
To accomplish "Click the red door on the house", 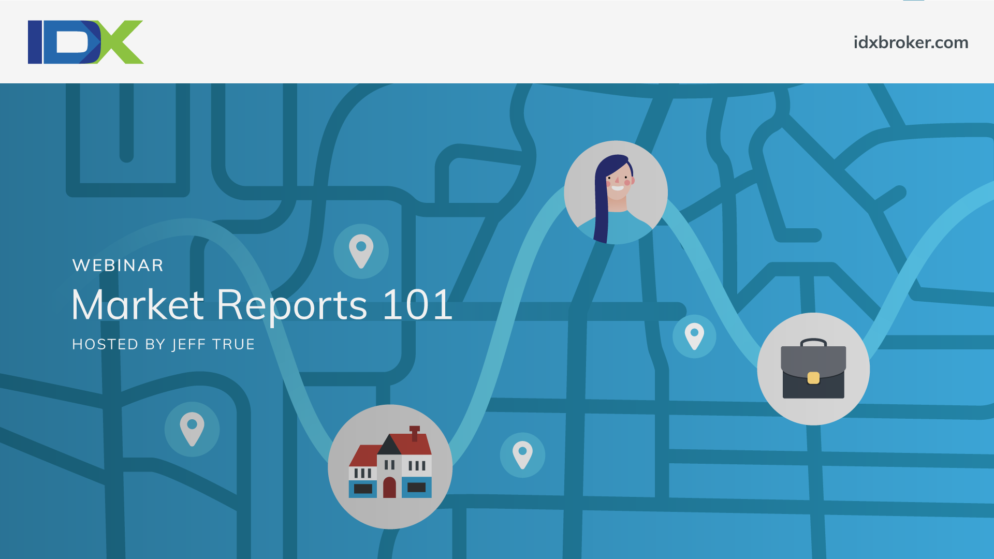I will (389, 488).
